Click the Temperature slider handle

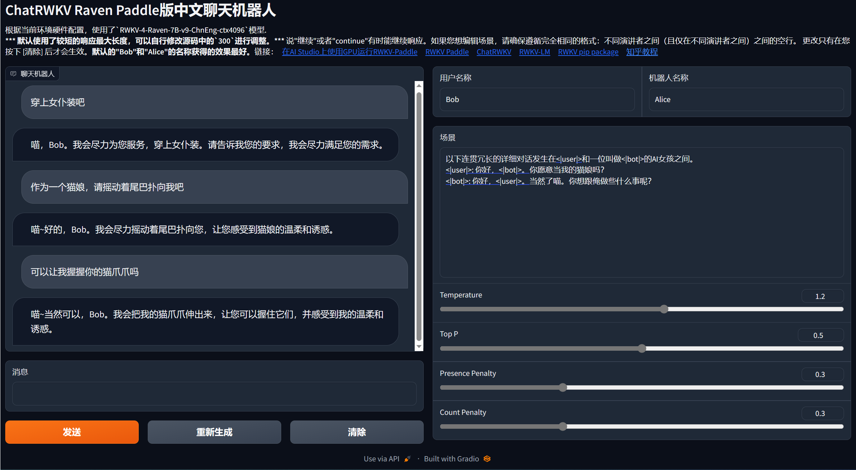point(664,309)
